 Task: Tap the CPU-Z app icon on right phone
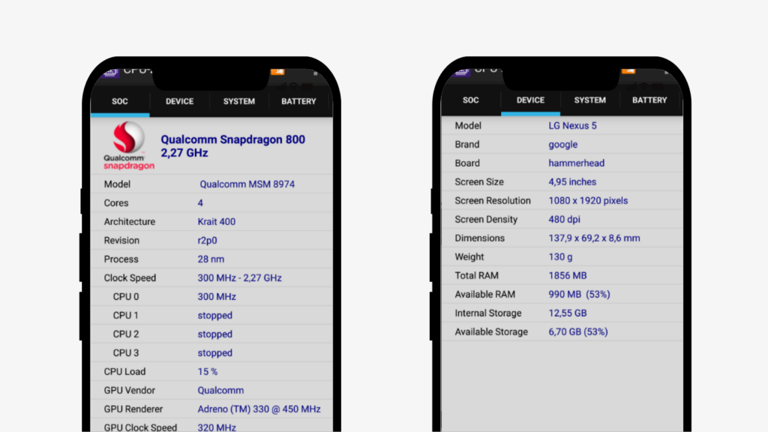(x=460, y=70)
